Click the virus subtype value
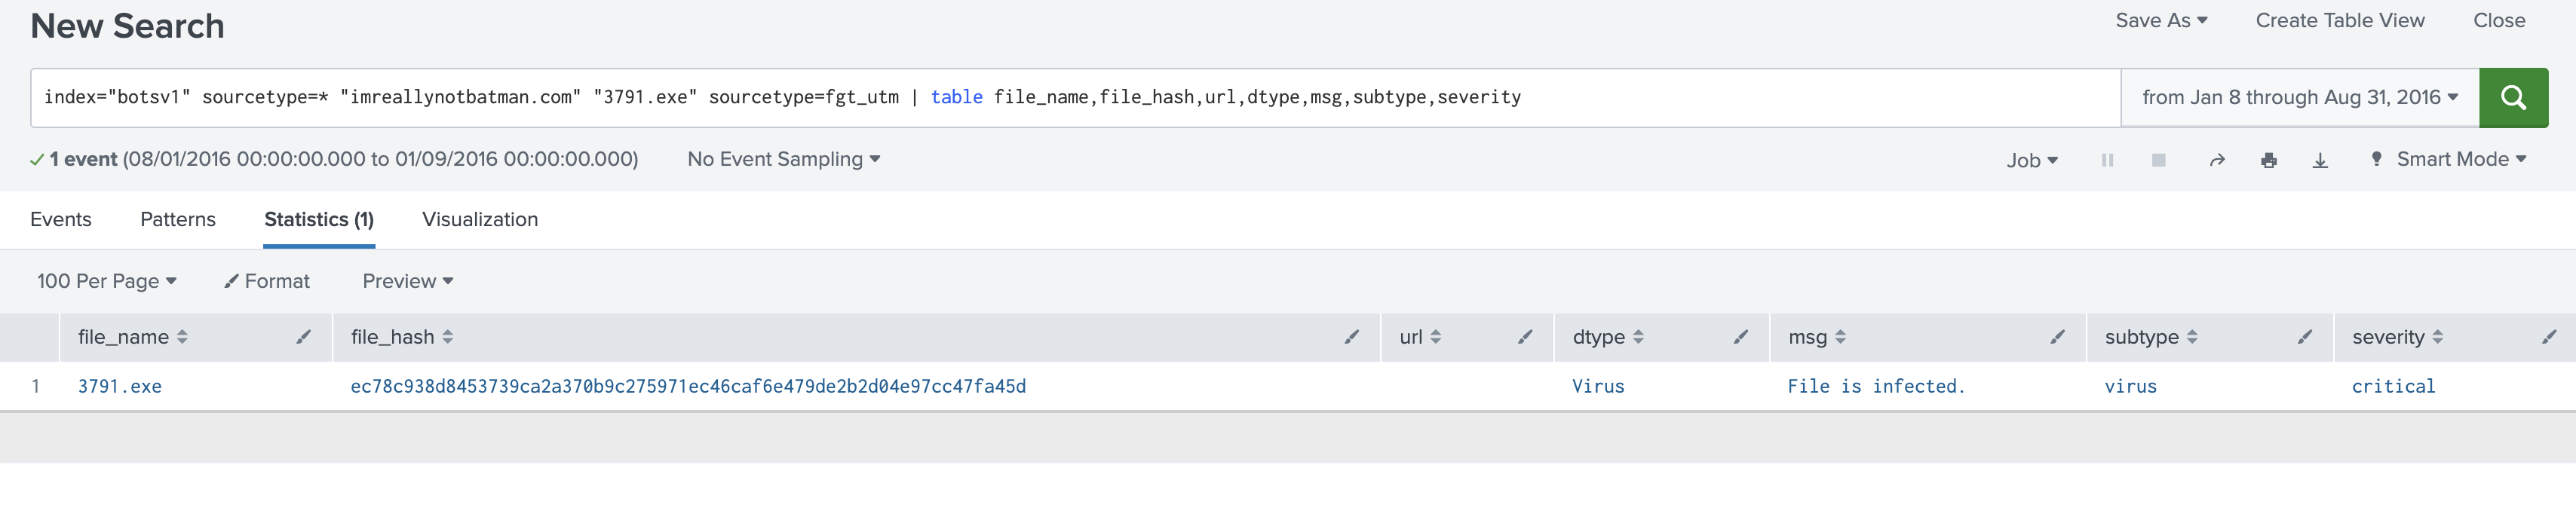2576x514 pixels. click(x=2130, y=386)
